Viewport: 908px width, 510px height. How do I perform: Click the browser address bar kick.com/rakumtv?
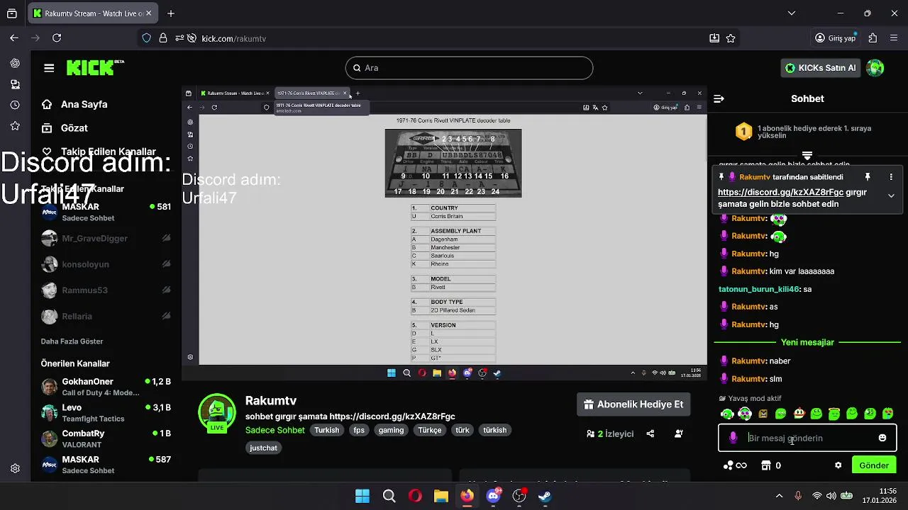pos(440,38)
